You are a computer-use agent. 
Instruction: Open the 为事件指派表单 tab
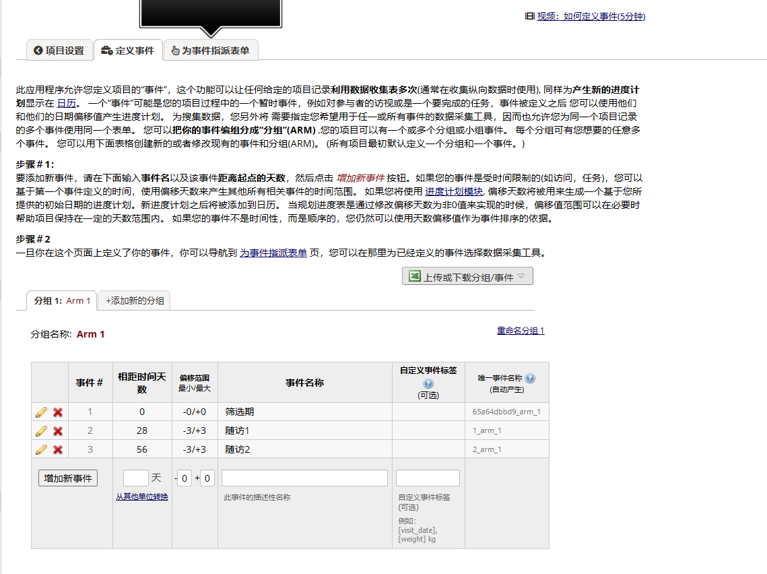tap(211, 50)
